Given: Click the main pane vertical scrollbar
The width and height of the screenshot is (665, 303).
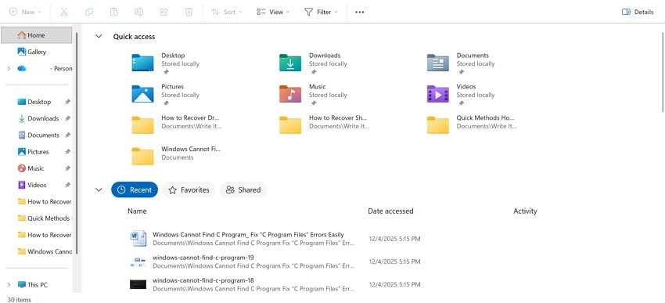Looking at the screenshot, I should [x=663, y=72].
